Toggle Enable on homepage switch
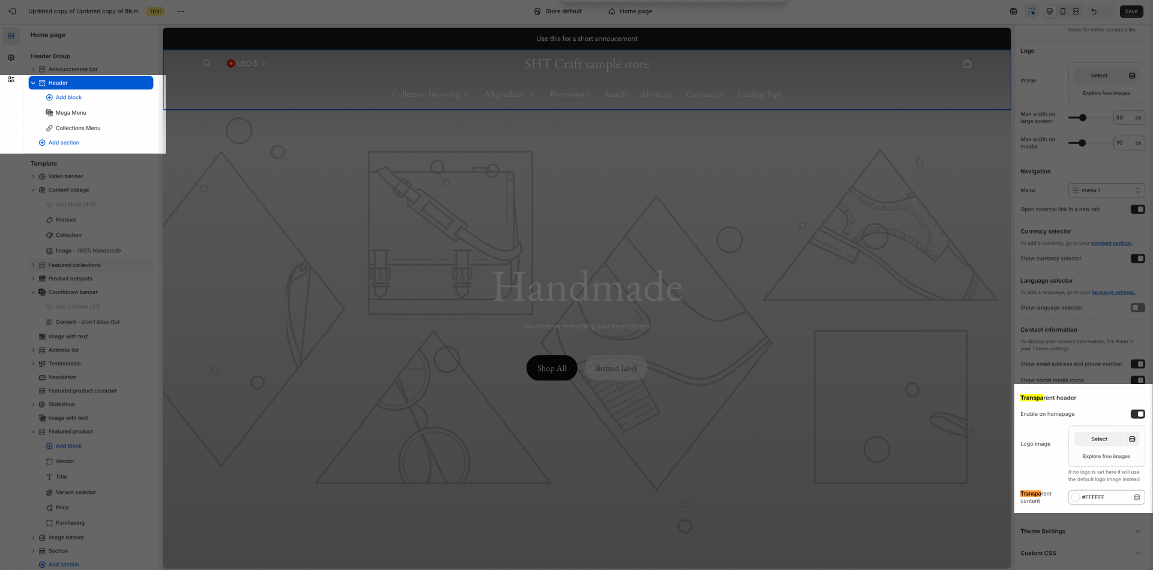This screenshot has width=1153, height=570. (x=1137, y=414)
